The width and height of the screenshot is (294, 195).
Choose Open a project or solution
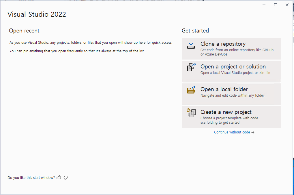coord(231,71)
